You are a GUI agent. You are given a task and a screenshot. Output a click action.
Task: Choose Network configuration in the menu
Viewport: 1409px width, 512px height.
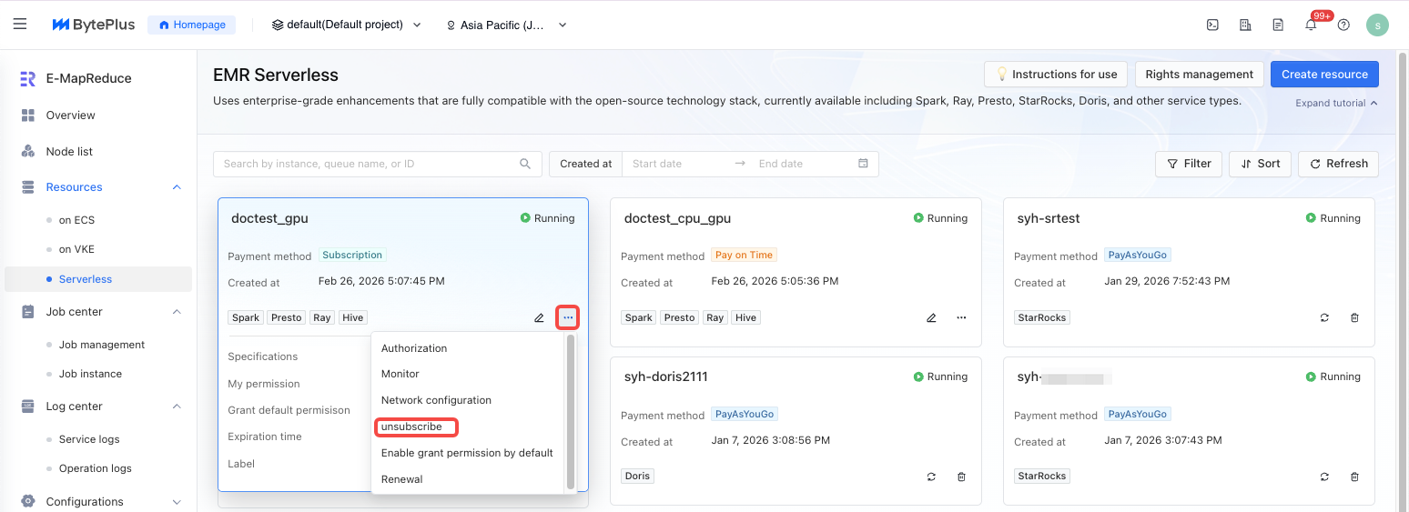[x=436, y=400]
